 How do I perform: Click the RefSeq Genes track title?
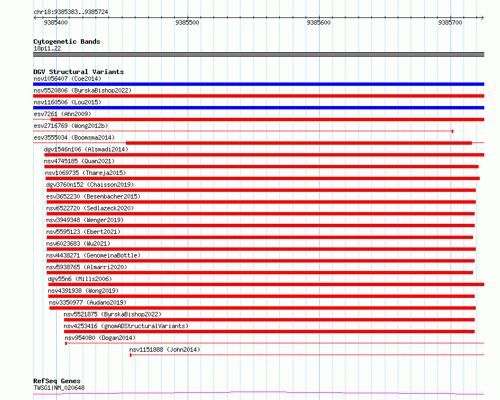(57, 381)
